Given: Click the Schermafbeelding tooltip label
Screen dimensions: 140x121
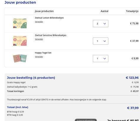Looking at the screenshot, I should click(x=86, y=120).
